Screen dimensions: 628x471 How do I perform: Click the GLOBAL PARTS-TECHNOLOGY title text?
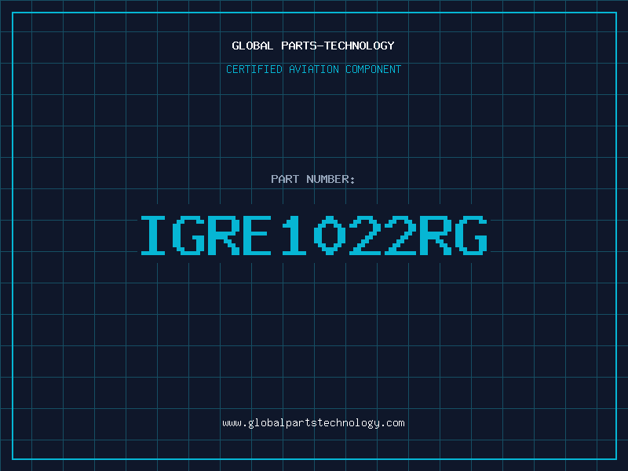(313, 46)
